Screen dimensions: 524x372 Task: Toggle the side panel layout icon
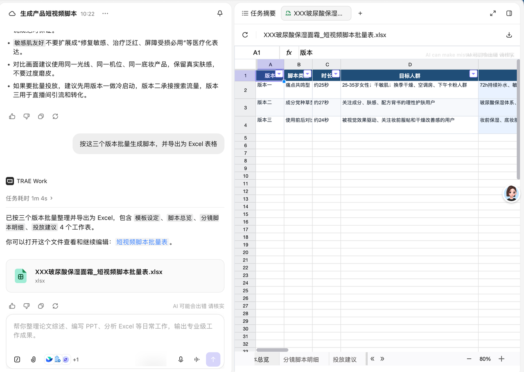tap(509, 13)
